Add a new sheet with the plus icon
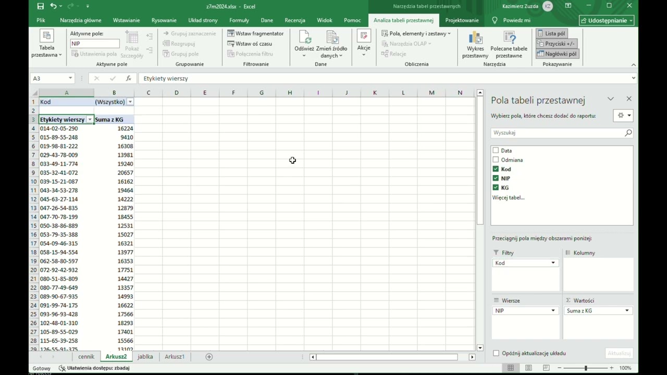 pyautogui.click(x=209, y=357)
